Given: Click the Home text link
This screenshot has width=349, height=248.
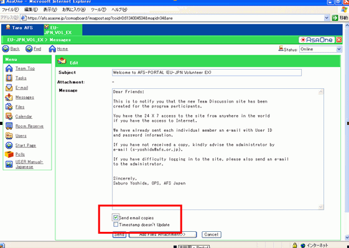Looking at the screenshot, I should click(x=63, y=49).
